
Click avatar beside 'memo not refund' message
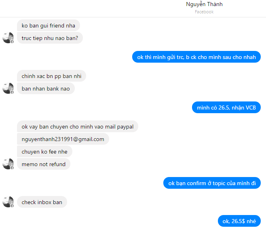(8, 164)
